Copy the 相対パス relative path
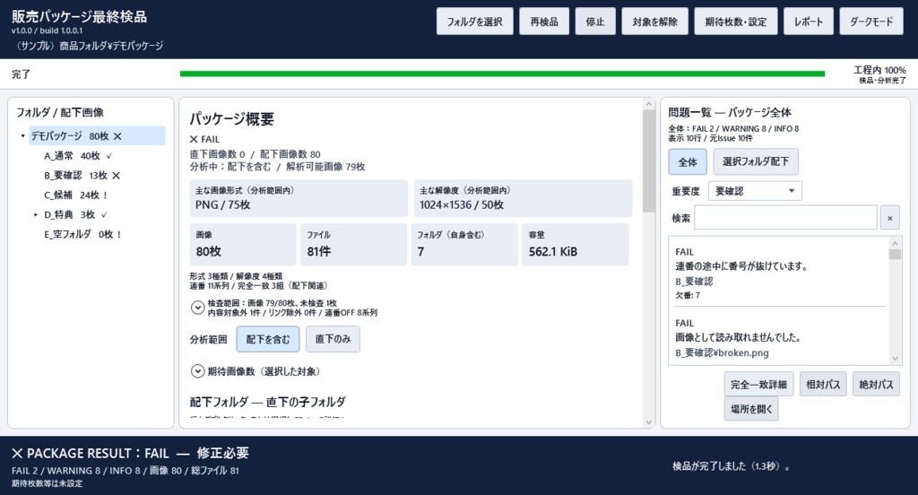 tap(823, 385)
